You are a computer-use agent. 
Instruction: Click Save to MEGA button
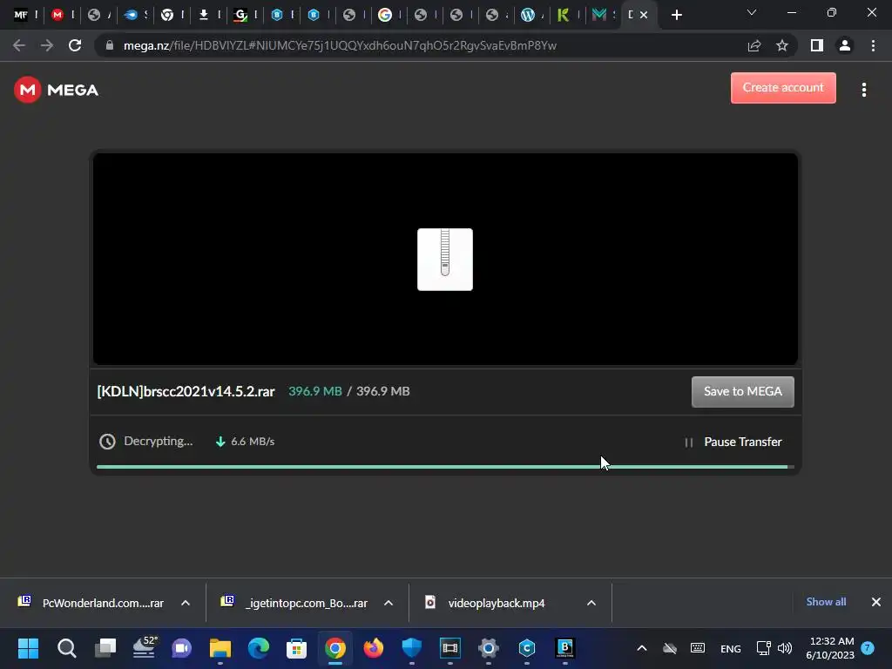[742, 391]
